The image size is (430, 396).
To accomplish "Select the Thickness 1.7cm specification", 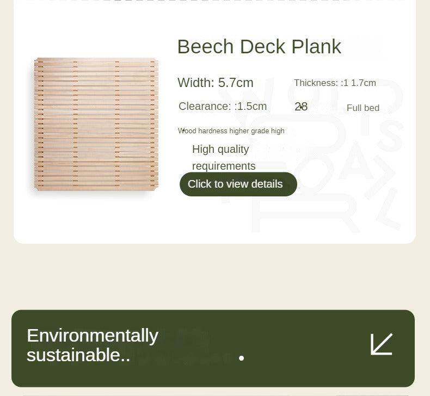I will 335,83.
